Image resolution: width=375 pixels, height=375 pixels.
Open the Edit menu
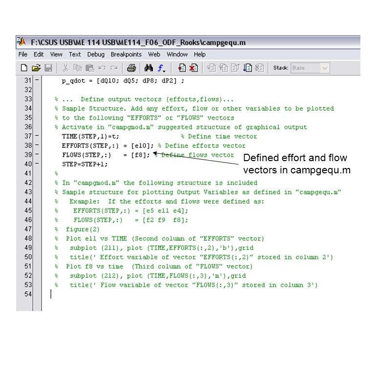click(39, 55)
